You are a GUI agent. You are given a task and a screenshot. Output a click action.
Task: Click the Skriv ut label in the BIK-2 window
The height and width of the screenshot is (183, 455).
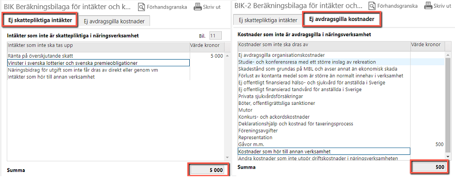pyautogui.click(x=443, y=6)
